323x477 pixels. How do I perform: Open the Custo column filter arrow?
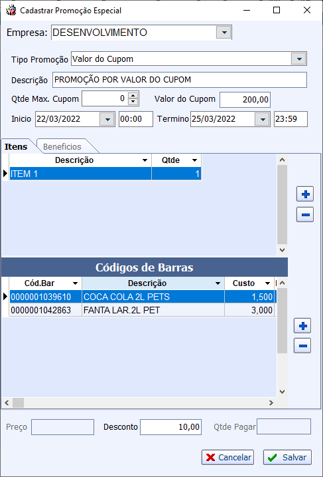(x=267, y=283)
